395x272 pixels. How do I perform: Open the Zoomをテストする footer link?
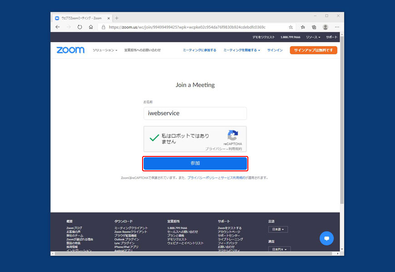pyautogui.click(x=229, y=228)
